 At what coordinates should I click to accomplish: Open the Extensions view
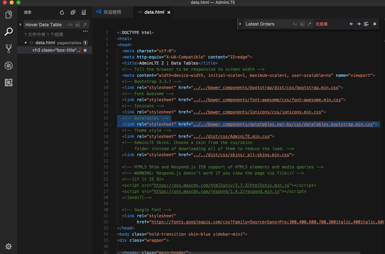9,83
